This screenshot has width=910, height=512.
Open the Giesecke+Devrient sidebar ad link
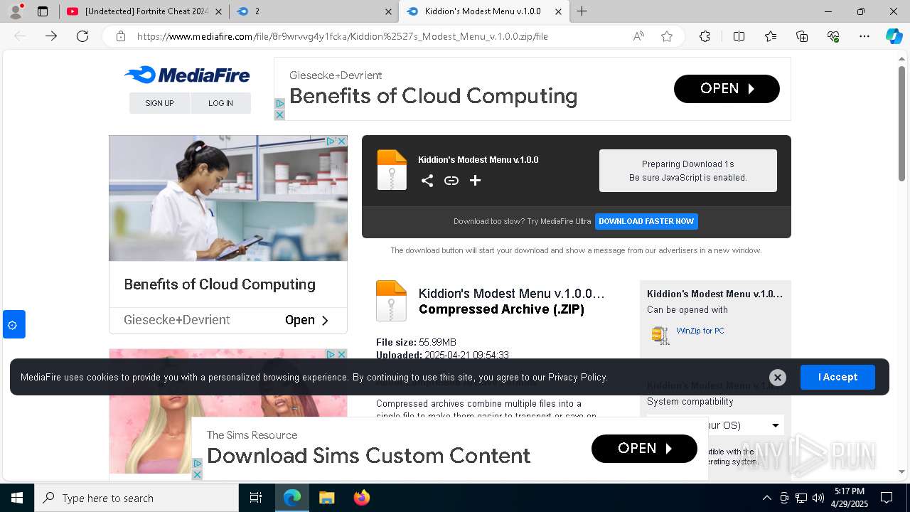(228, 320)
